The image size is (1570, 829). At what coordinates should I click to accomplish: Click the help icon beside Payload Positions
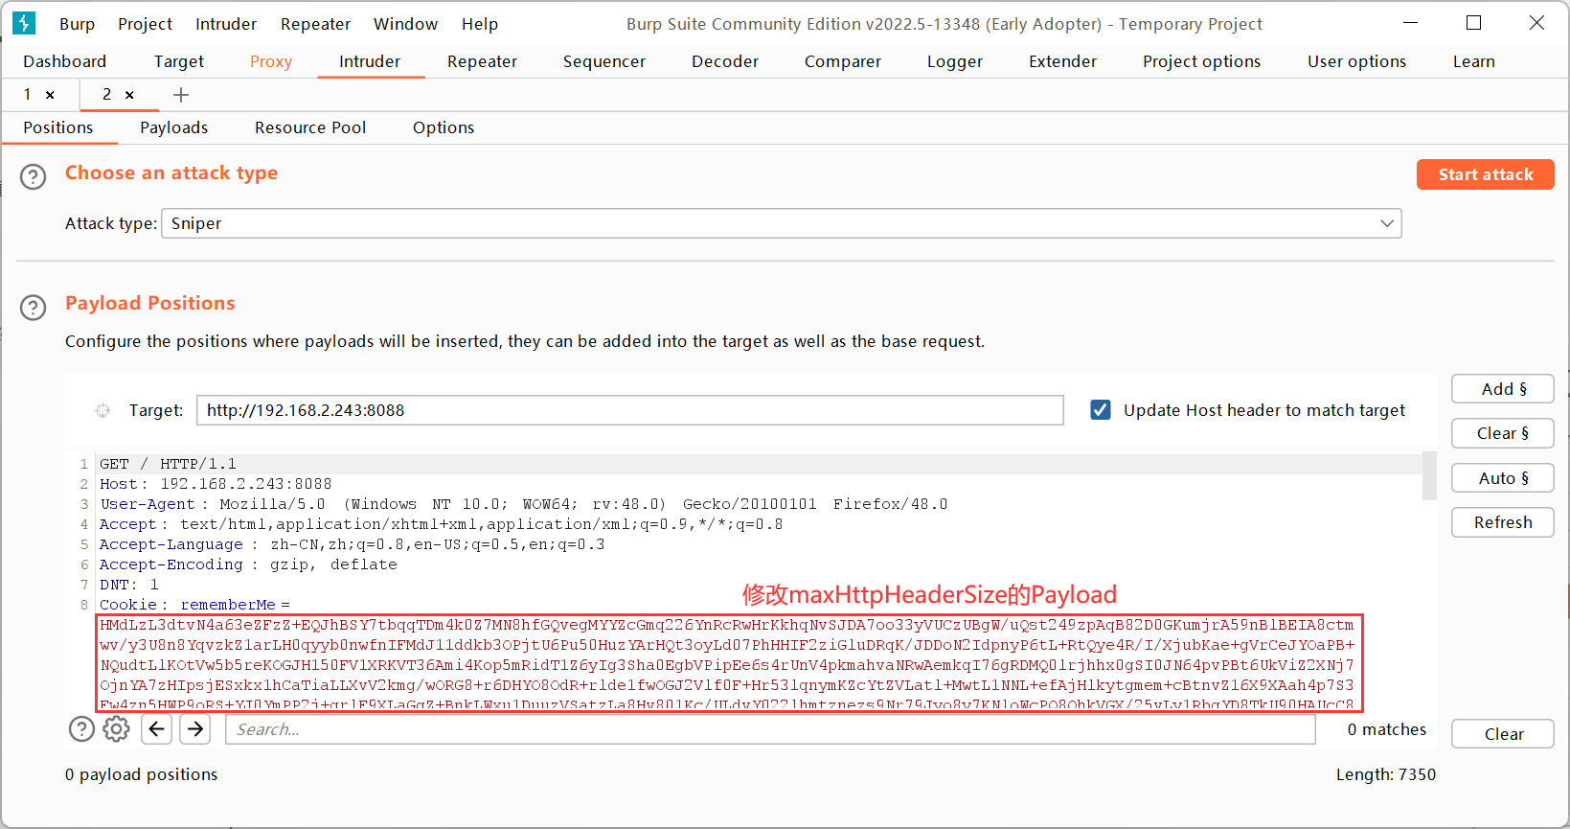(x=34, y=307)
